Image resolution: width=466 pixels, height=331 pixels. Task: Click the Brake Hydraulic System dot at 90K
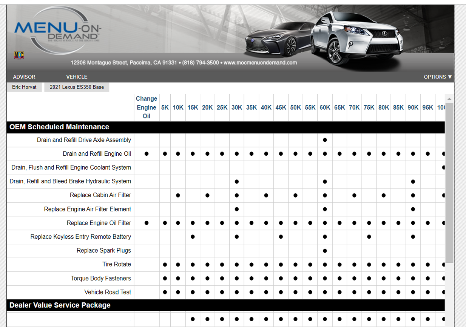[x=413, y=181]
